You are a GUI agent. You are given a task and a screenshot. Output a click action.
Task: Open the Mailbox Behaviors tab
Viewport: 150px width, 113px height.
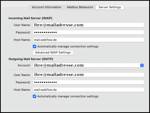coord(80,7)
